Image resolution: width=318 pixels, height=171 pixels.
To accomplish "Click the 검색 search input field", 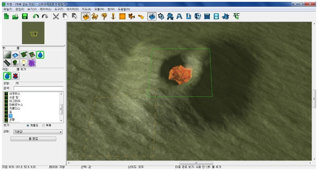I will 39,88.
